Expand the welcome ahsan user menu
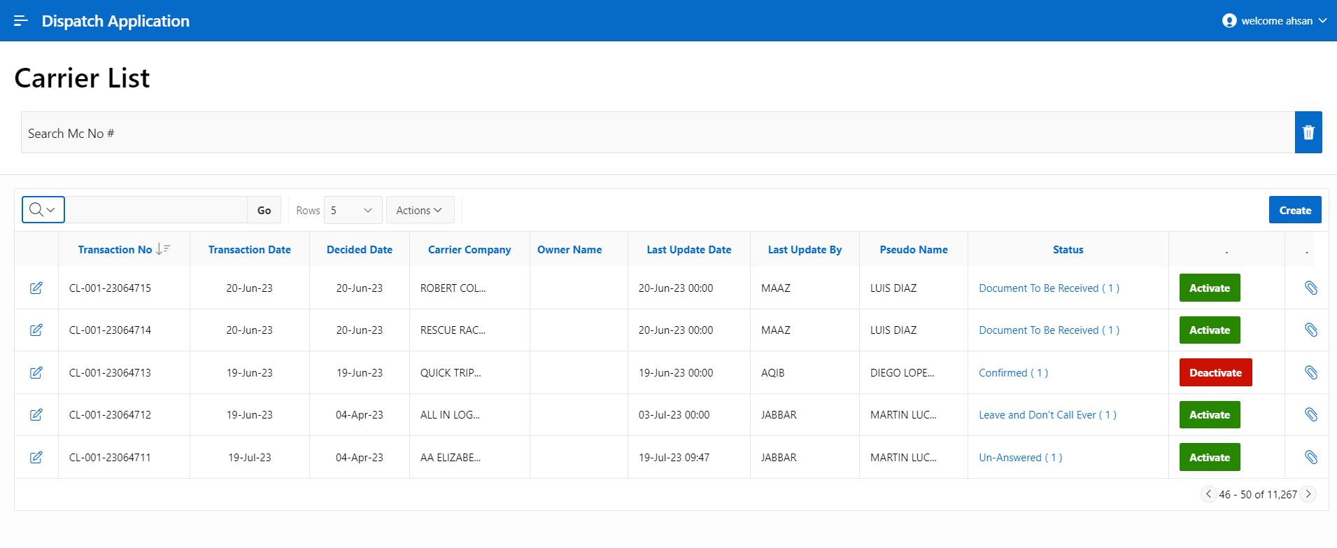Viewport: 1337px width, 548px height. pyautogui.click(x=1274, y=21)
